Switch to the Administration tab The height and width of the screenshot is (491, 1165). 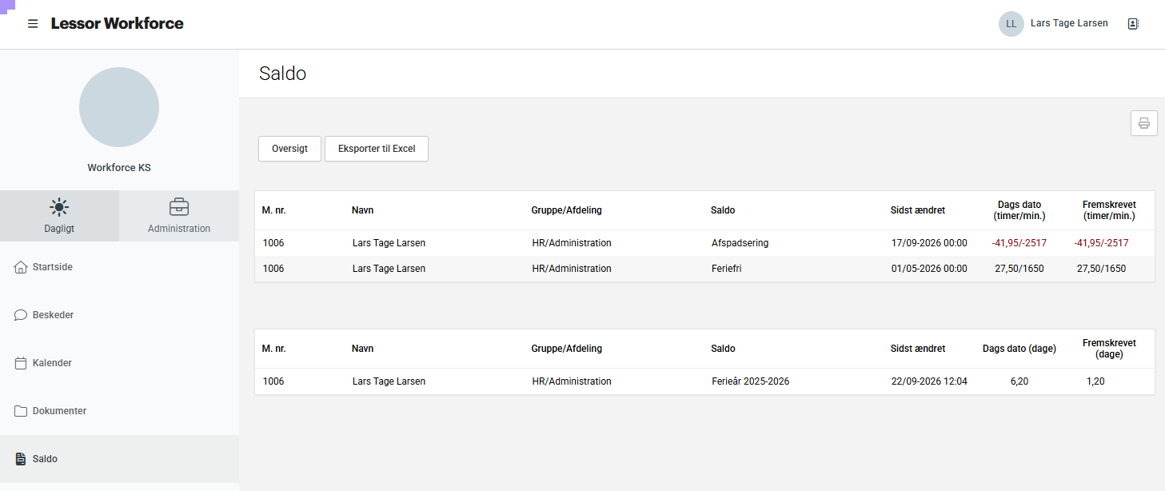pyautogui.click(x=179, y=216)
